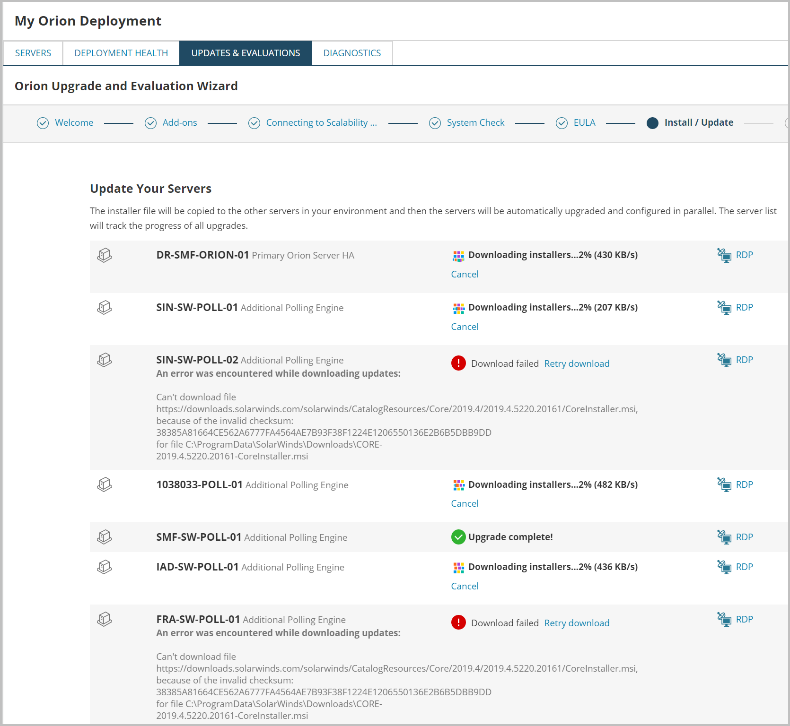
Task: Click the Add-ons step checkmark icon
Action: click(x=150, y=123)
